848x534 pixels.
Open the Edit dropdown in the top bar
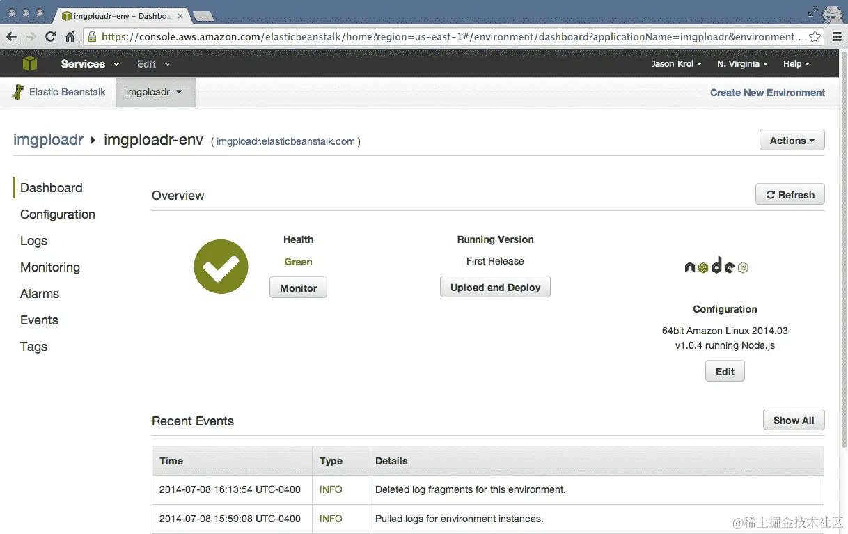point(153,63)
